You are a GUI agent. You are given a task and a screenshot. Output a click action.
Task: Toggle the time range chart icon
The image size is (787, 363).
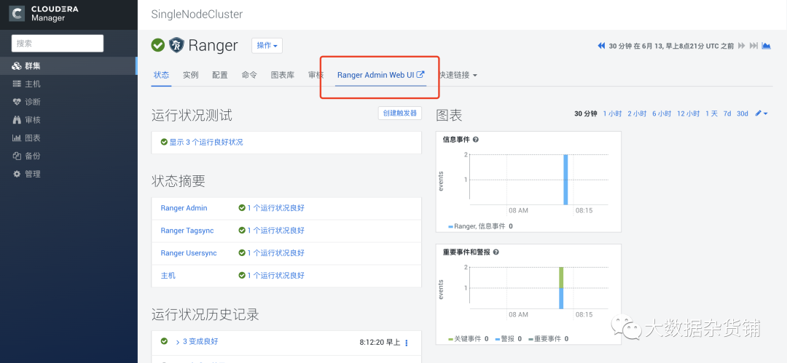766,46
